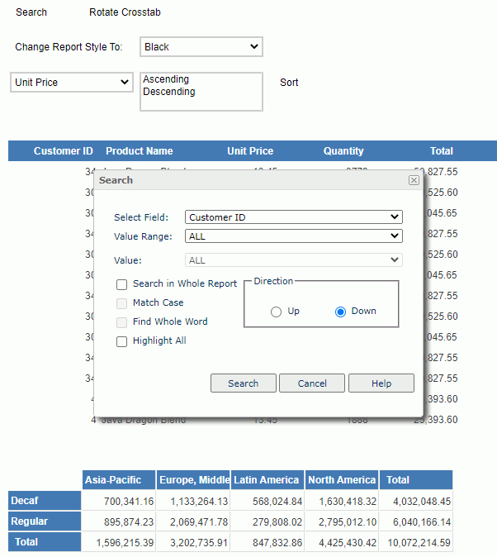Select the Up direction radio button
The width and height of the screenshot is (497, 557).
pos(277,312)
